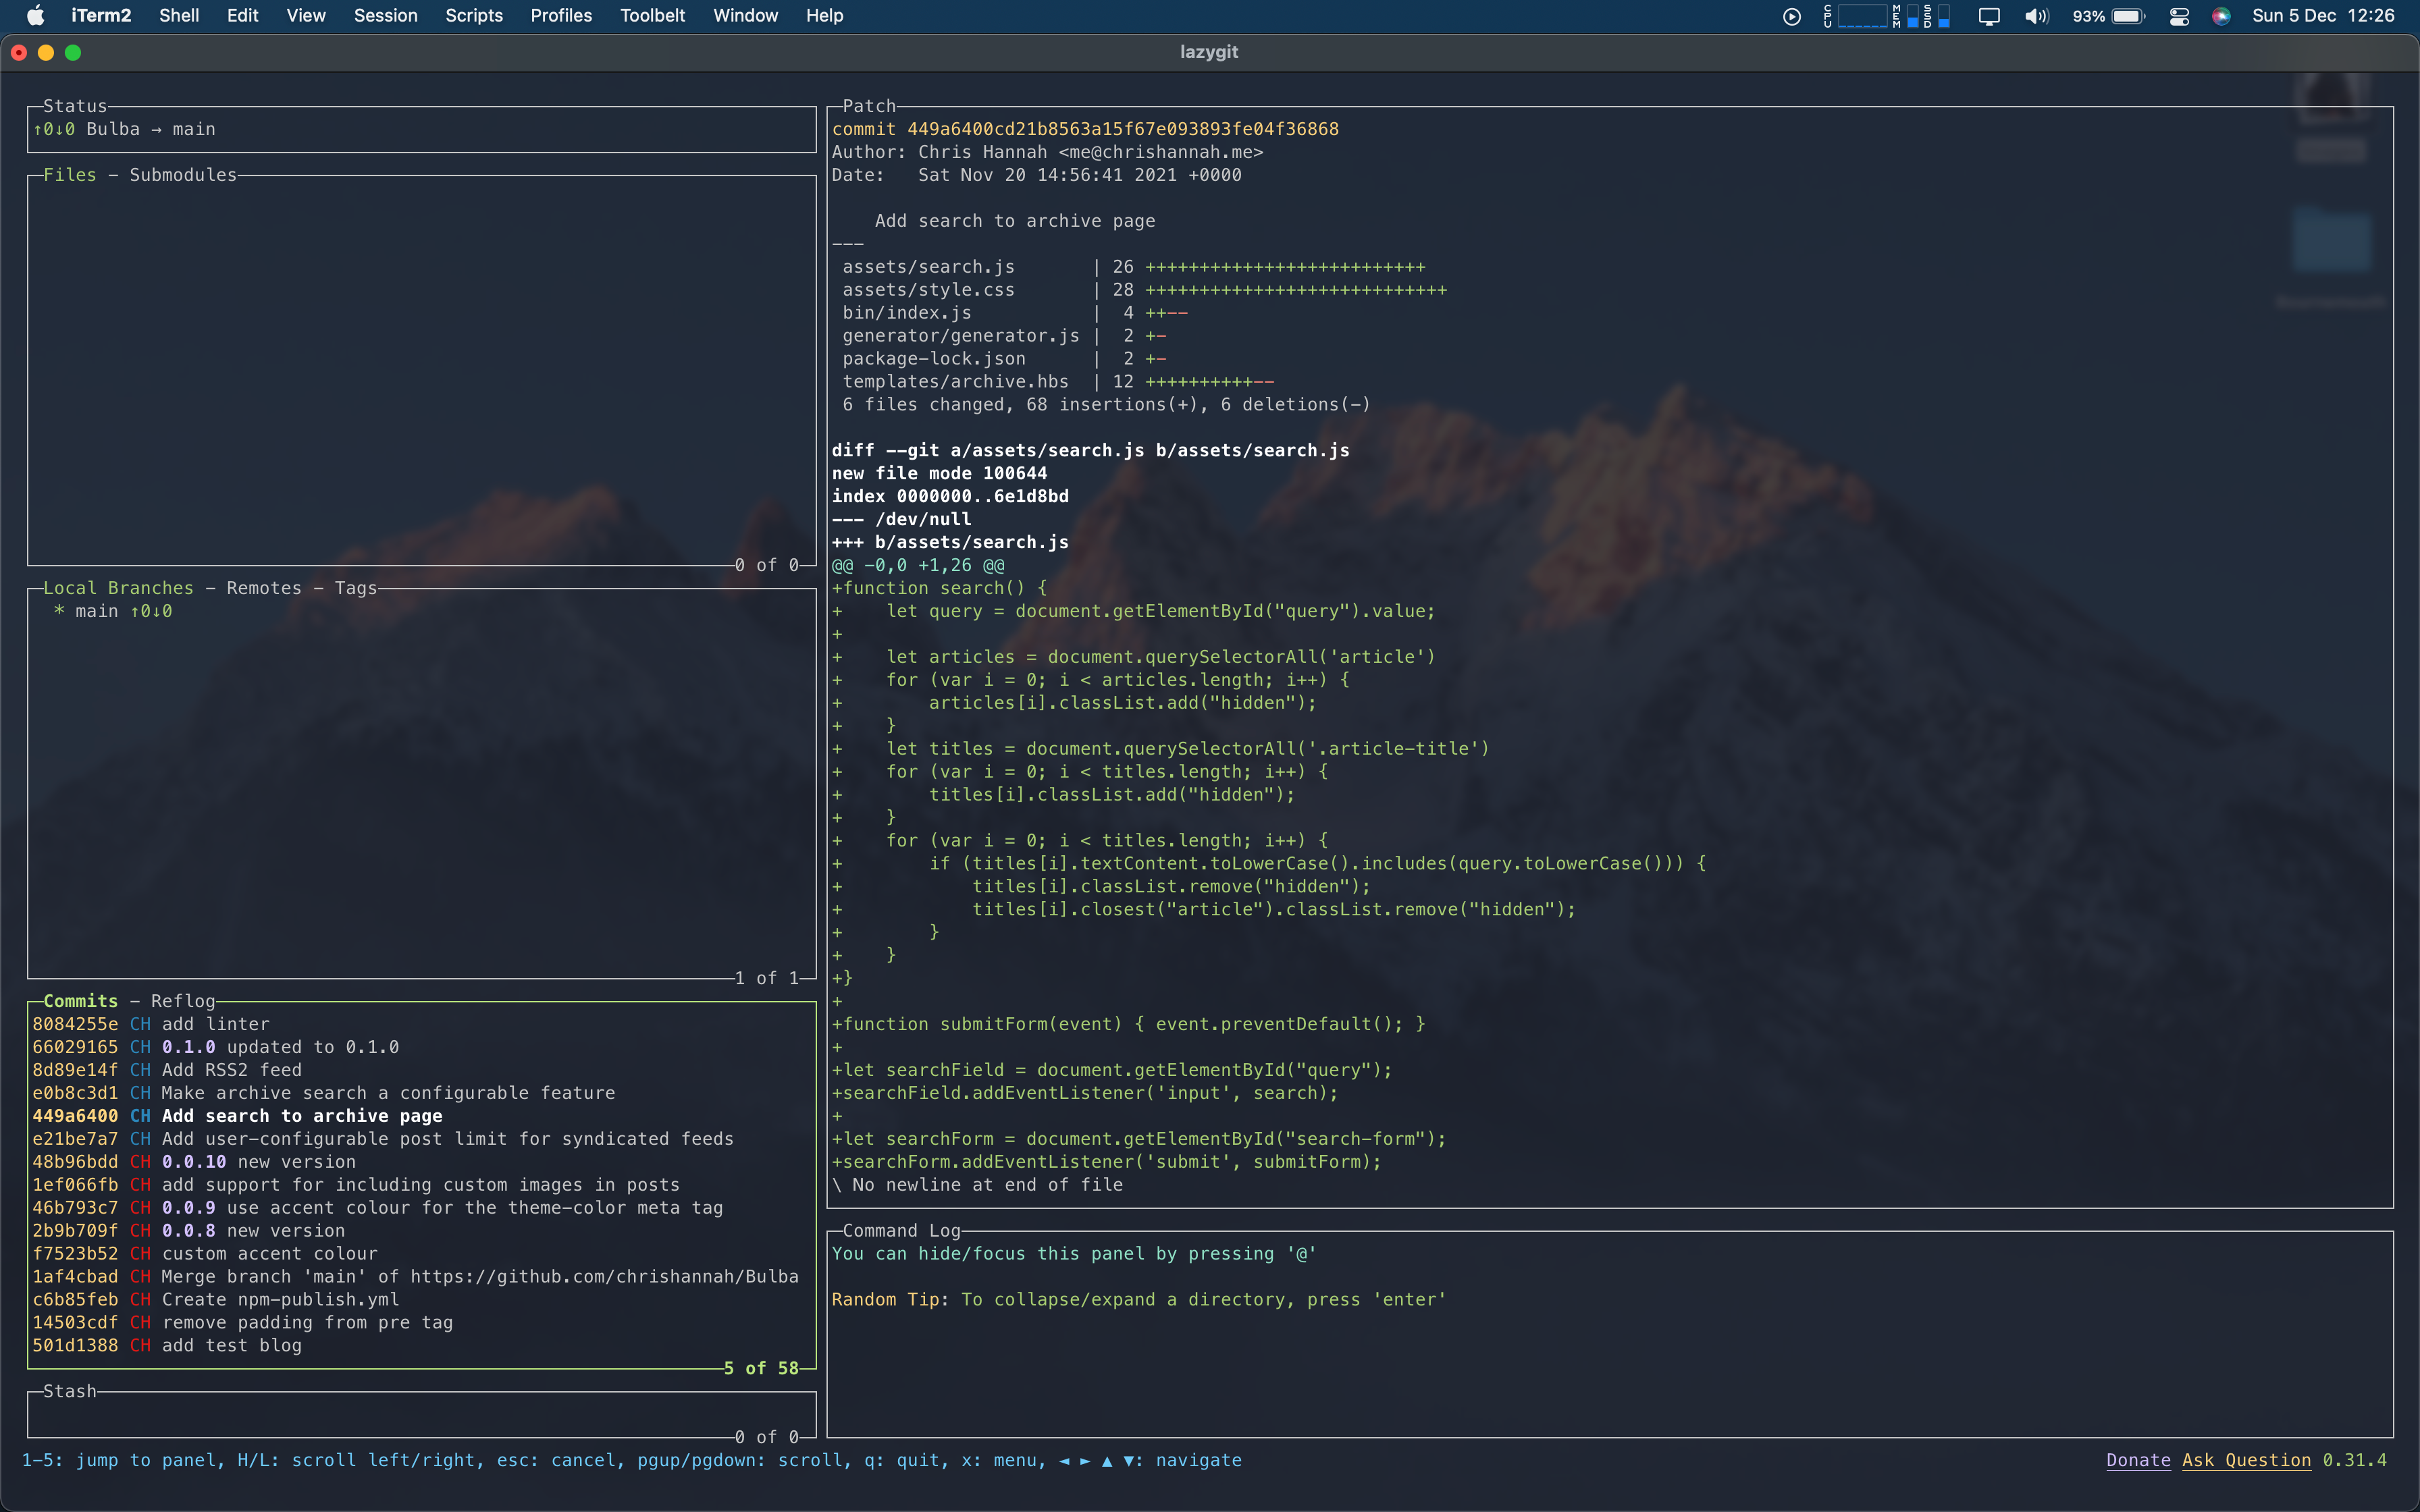Click the Command Log panel title

pos(901,1231)
